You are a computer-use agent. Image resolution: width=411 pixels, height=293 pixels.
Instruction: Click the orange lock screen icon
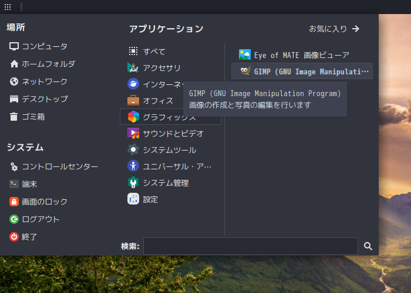point(14,202)
